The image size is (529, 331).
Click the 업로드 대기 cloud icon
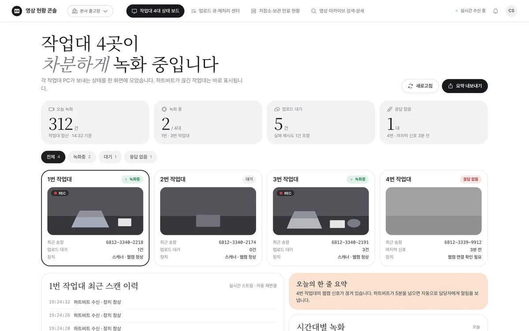(277, 109)
